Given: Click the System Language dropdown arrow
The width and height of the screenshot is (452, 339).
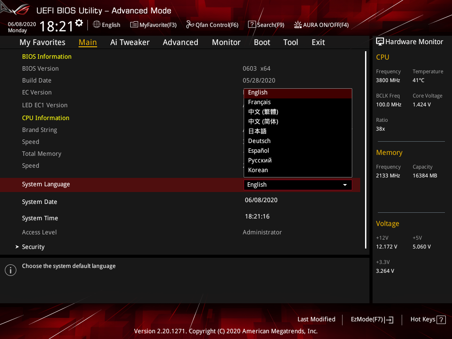Looking at the screenshot, I should (345, 185).
